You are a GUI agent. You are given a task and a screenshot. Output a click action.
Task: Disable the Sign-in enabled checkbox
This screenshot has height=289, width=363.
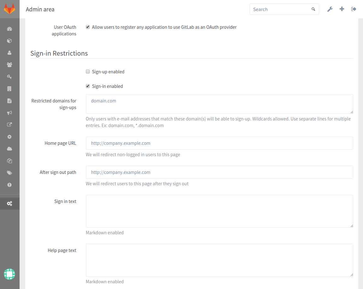coord(87,86)
